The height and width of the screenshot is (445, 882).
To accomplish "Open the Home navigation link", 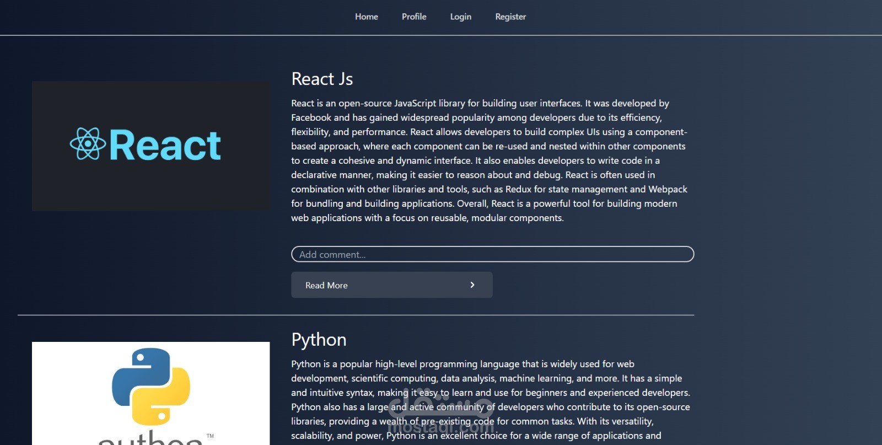I will [366, 17].
